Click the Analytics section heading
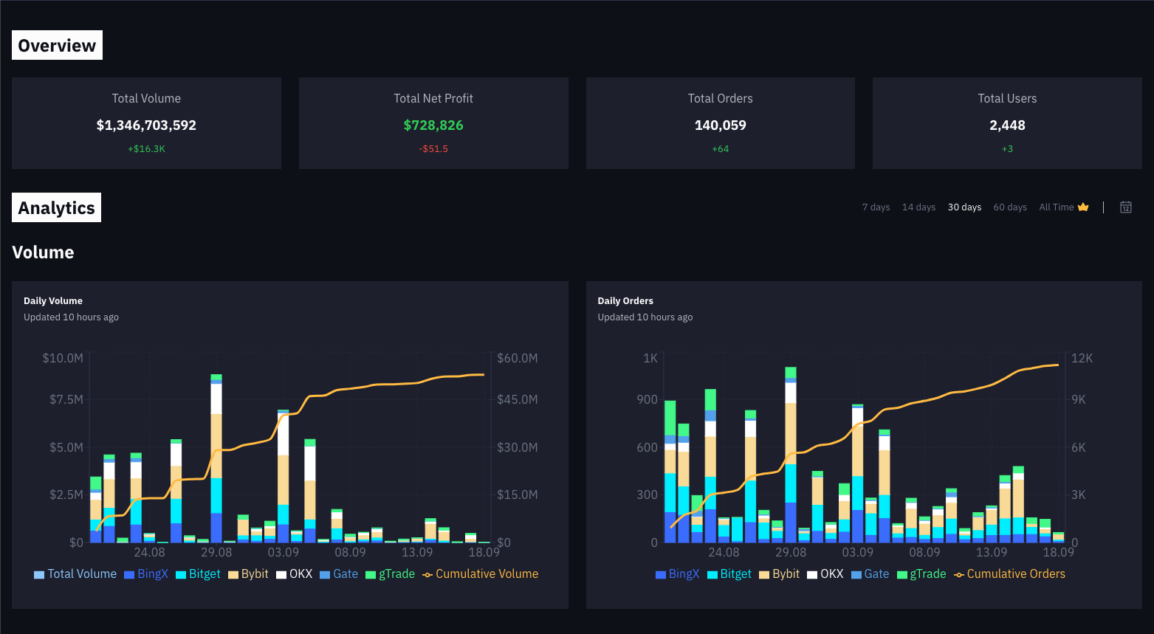Image resolution: width=1154 pixels, height=634 pixels. 56,207
